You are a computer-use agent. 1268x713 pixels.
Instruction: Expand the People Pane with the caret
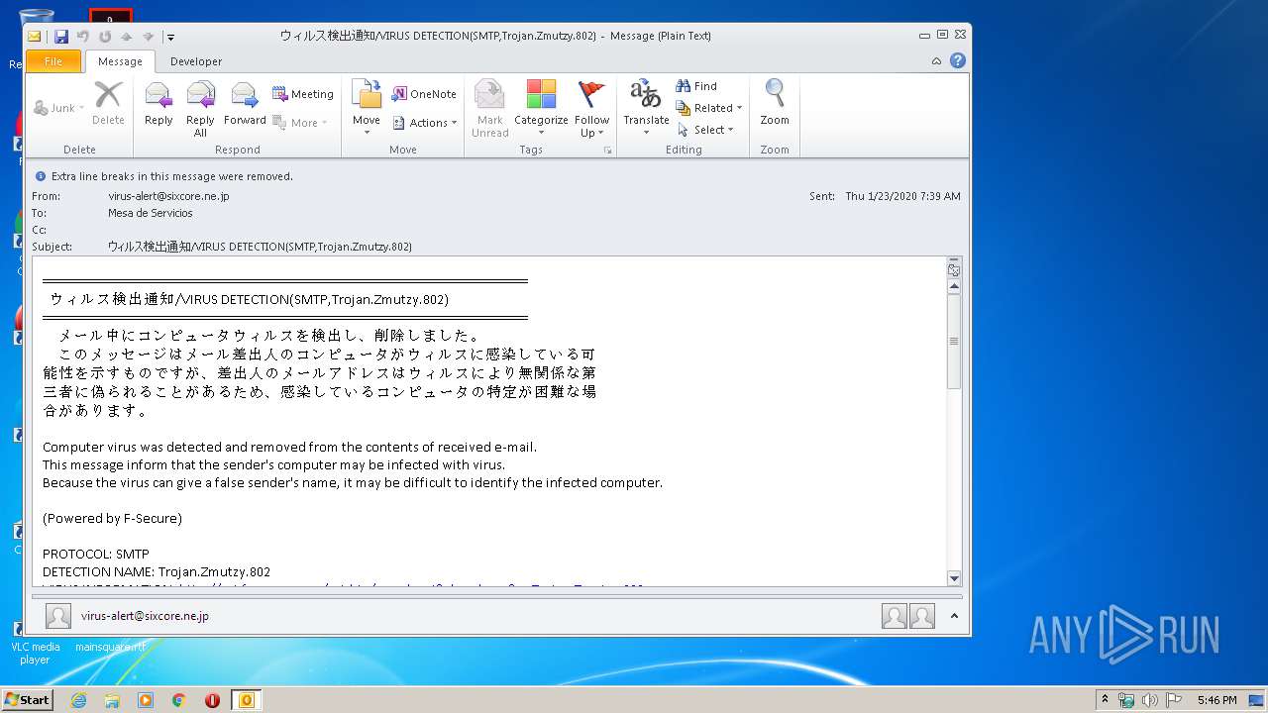[954, 616]
